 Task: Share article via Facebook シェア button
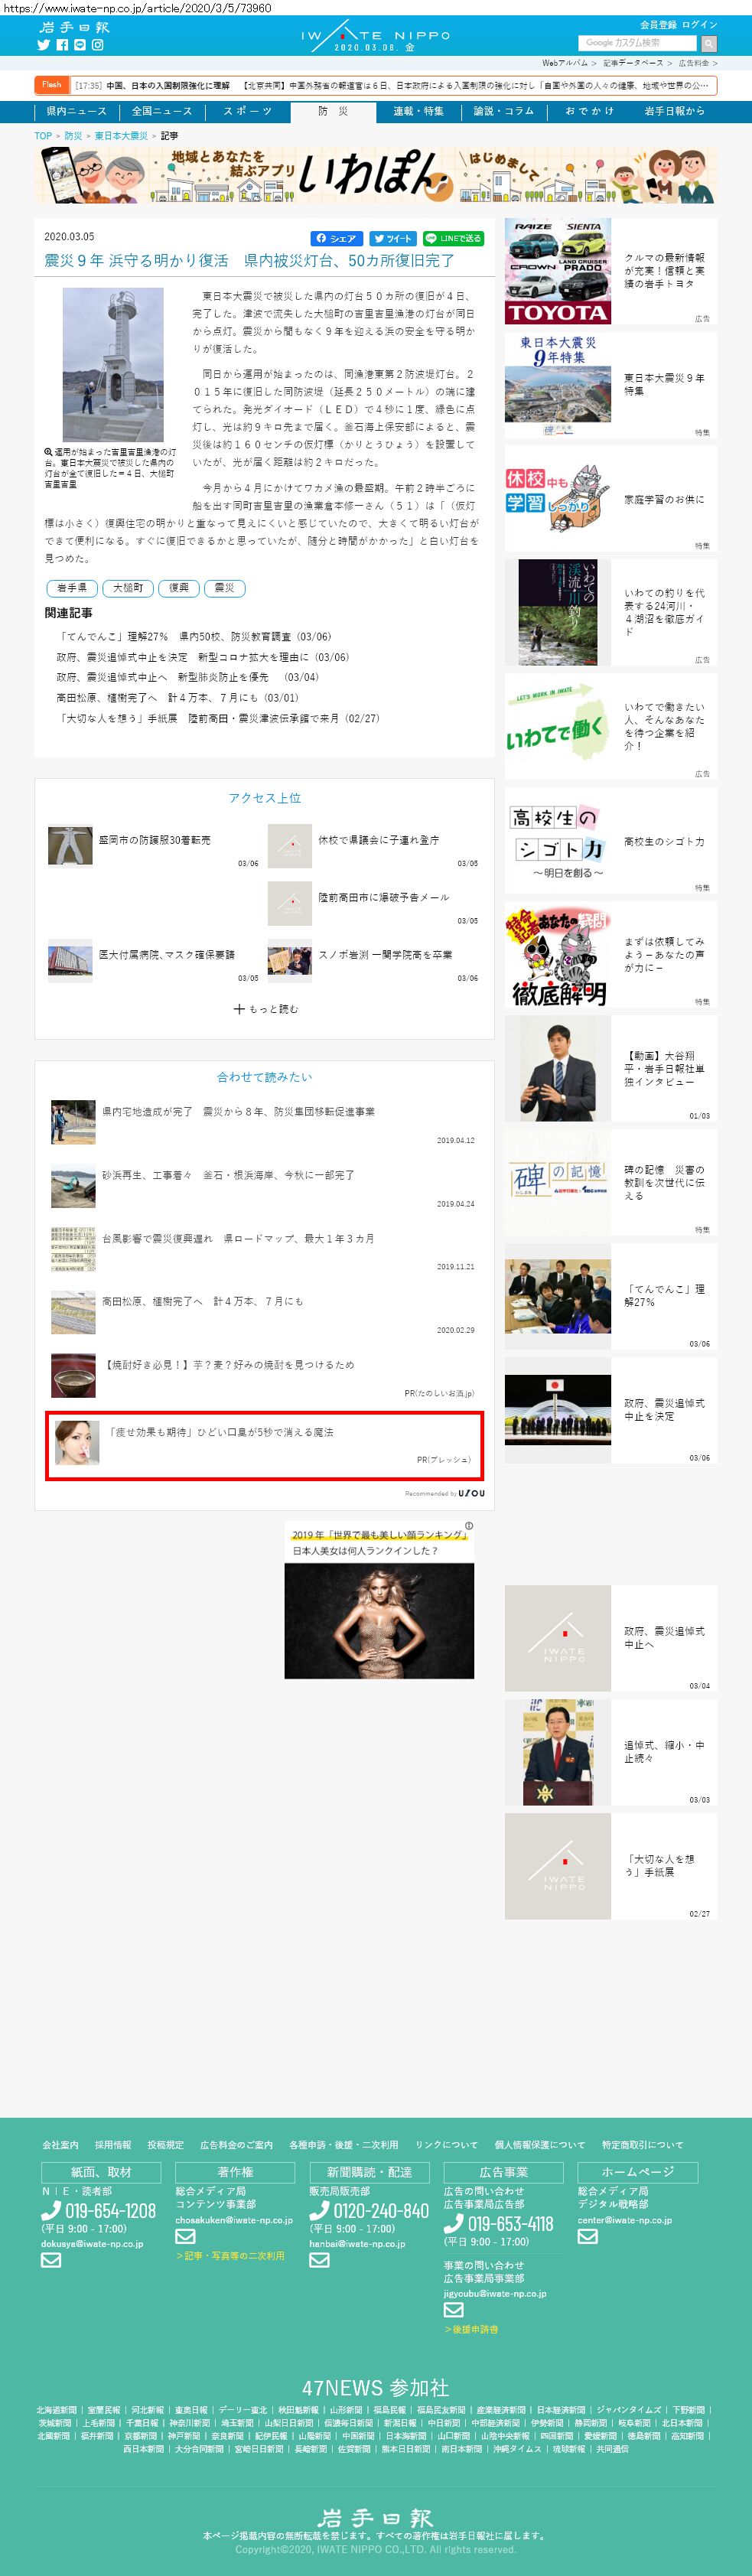(x=336, y=238)
